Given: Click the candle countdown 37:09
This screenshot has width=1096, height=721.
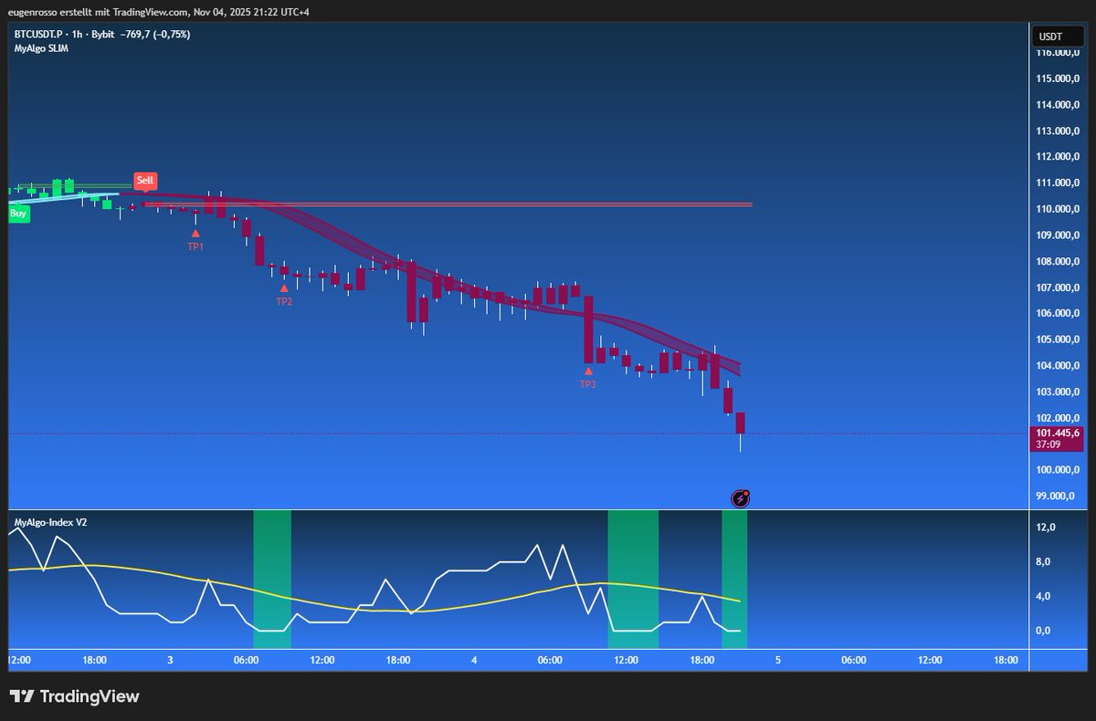Looking at the screenshot, I should tap(1048, 444).
